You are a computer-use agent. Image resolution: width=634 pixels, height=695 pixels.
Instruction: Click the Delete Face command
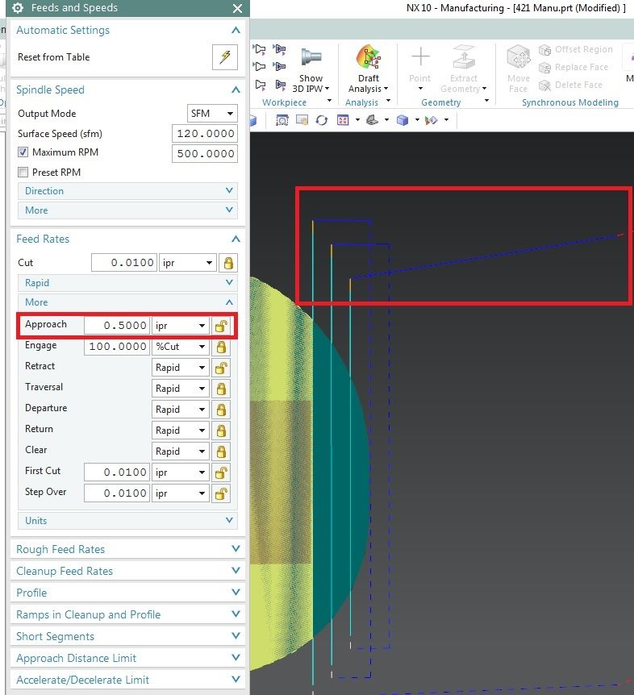point(570,85)
